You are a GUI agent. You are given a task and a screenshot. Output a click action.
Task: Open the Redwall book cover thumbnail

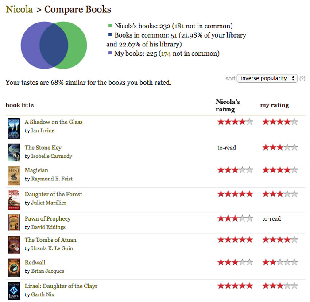coord(14,268)
